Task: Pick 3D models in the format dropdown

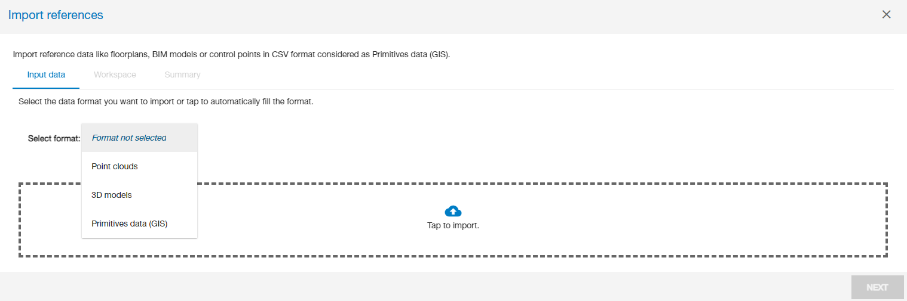Action: click(112, 195)
